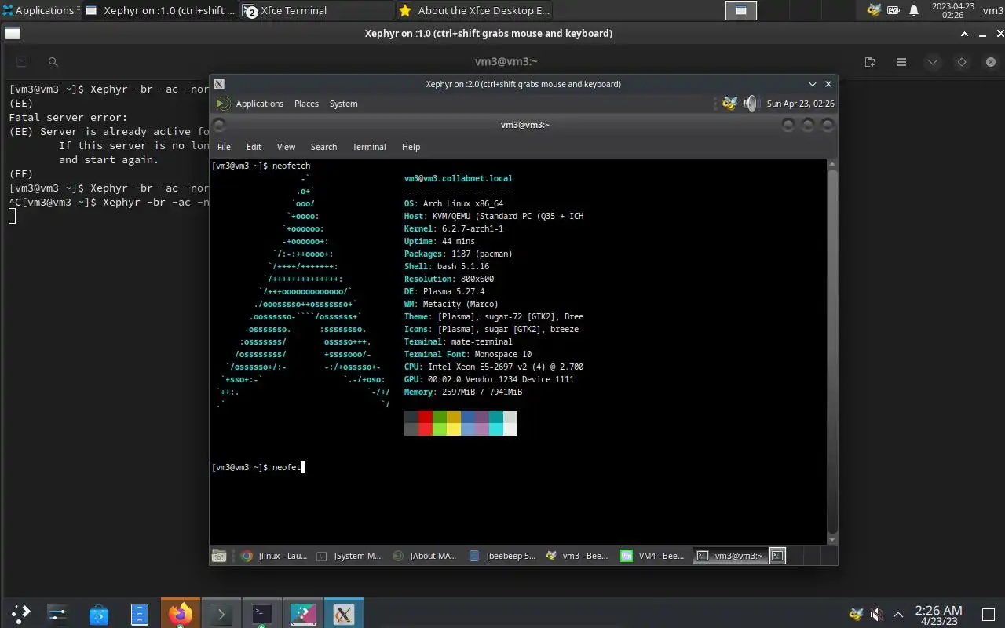Open the Help menu in mate-terminal
Image resolution: width=1005 pixels, height=628 pixels.
[411, 147]
